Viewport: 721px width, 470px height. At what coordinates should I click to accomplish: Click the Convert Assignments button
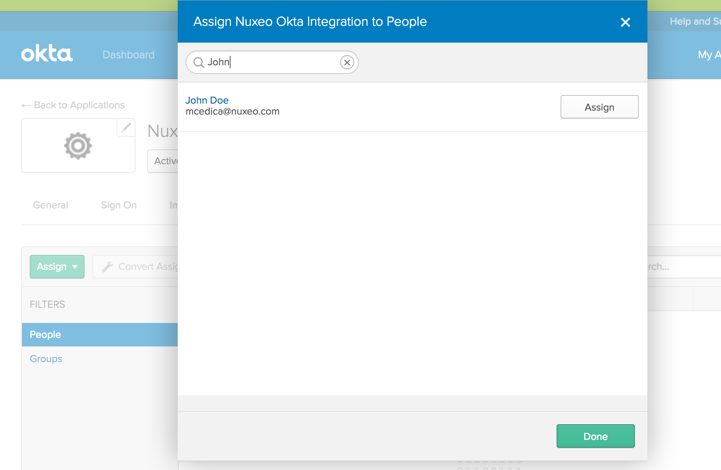(x=135, y=267)
